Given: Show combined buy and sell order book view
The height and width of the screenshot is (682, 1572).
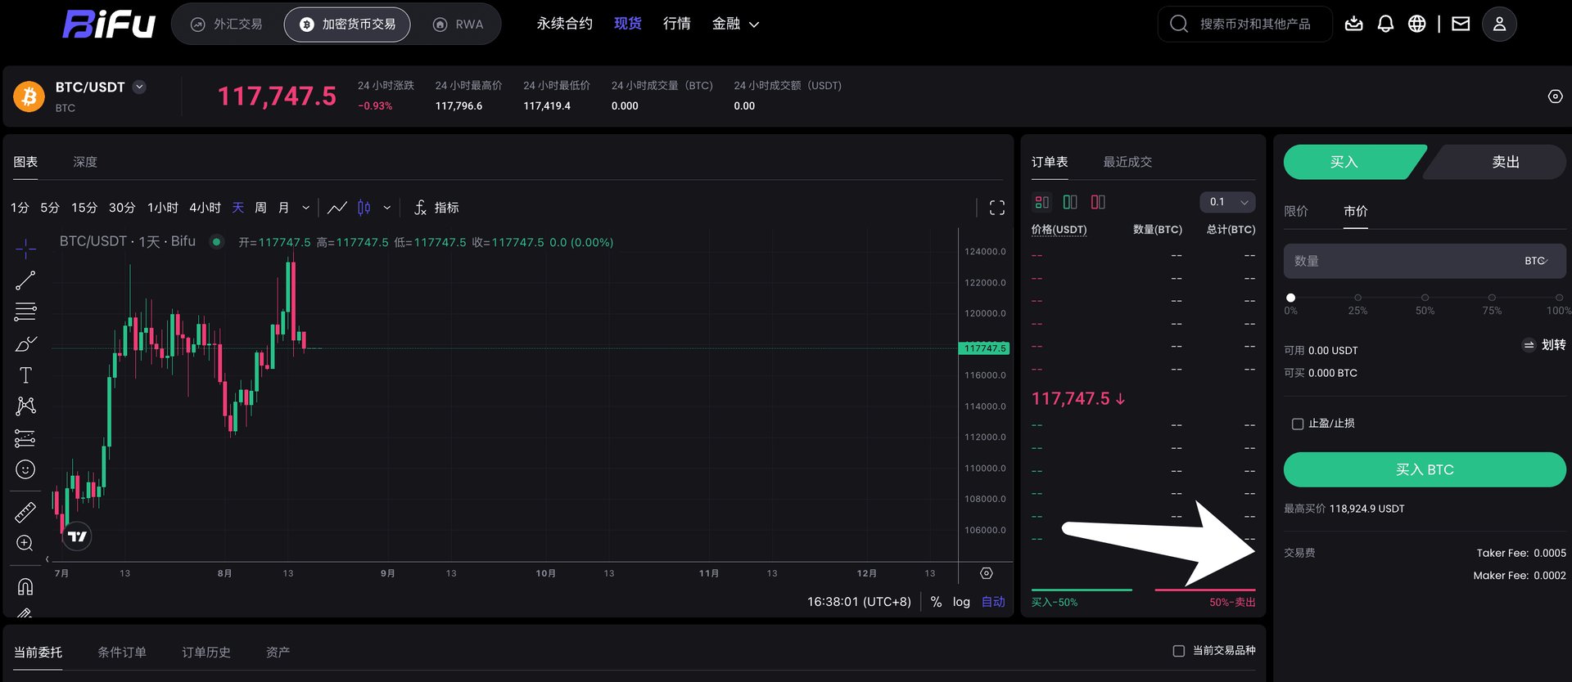Looking at the screenshot, I should (1041, 202).
